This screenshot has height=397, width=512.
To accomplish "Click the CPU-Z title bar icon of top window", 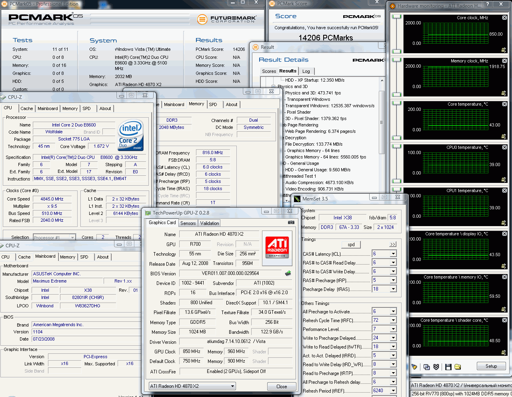I will click(4, 97).
